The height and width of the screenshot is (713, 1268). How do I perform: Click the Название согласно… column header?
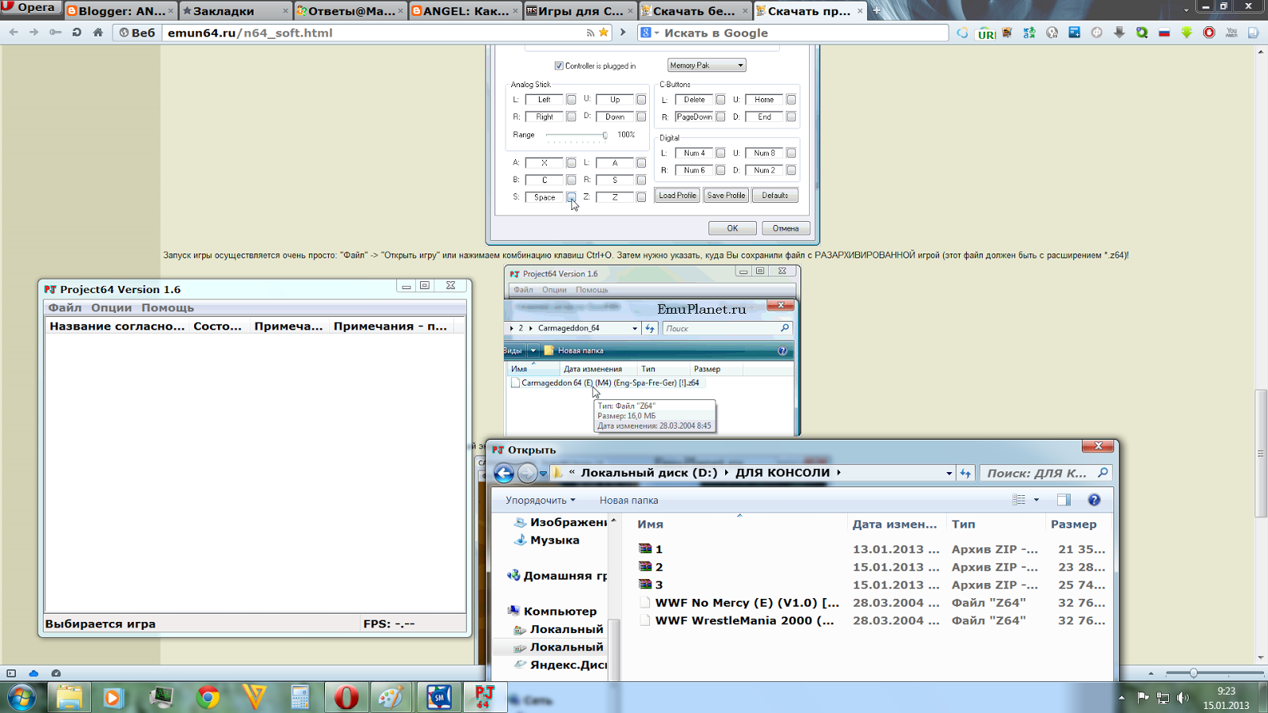117,326
